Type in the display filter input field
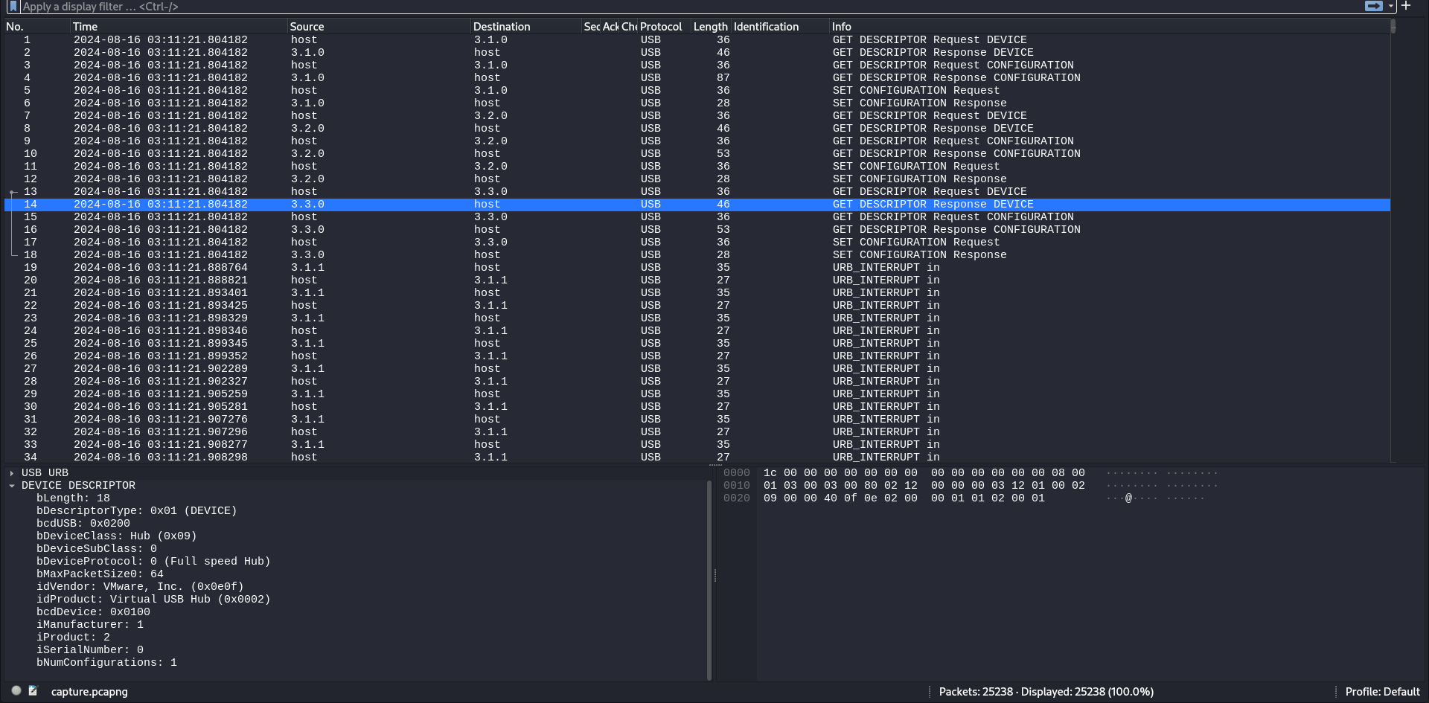This screenshot has height=703, width=1429. (670, 7)
